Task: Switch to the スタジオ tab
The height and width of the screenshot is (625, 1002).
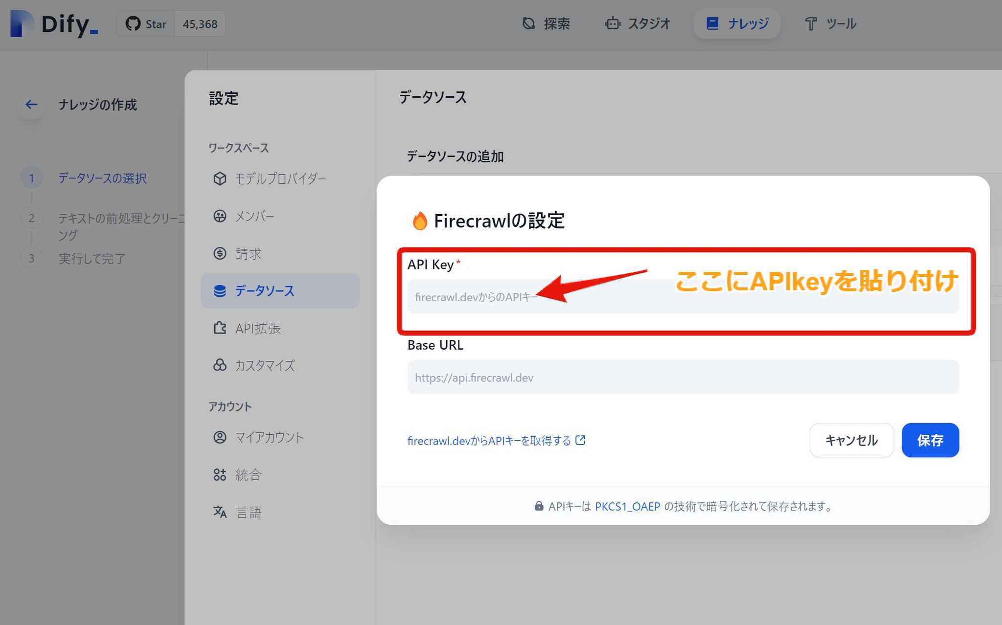Action: click(x=638, y=23)
